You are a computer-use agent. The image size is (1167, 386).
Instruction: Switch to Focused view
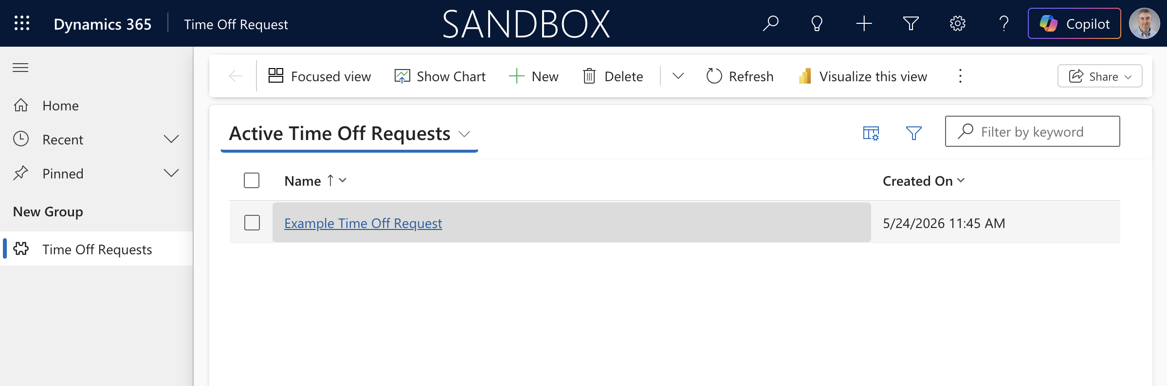[x=319, y=76]
